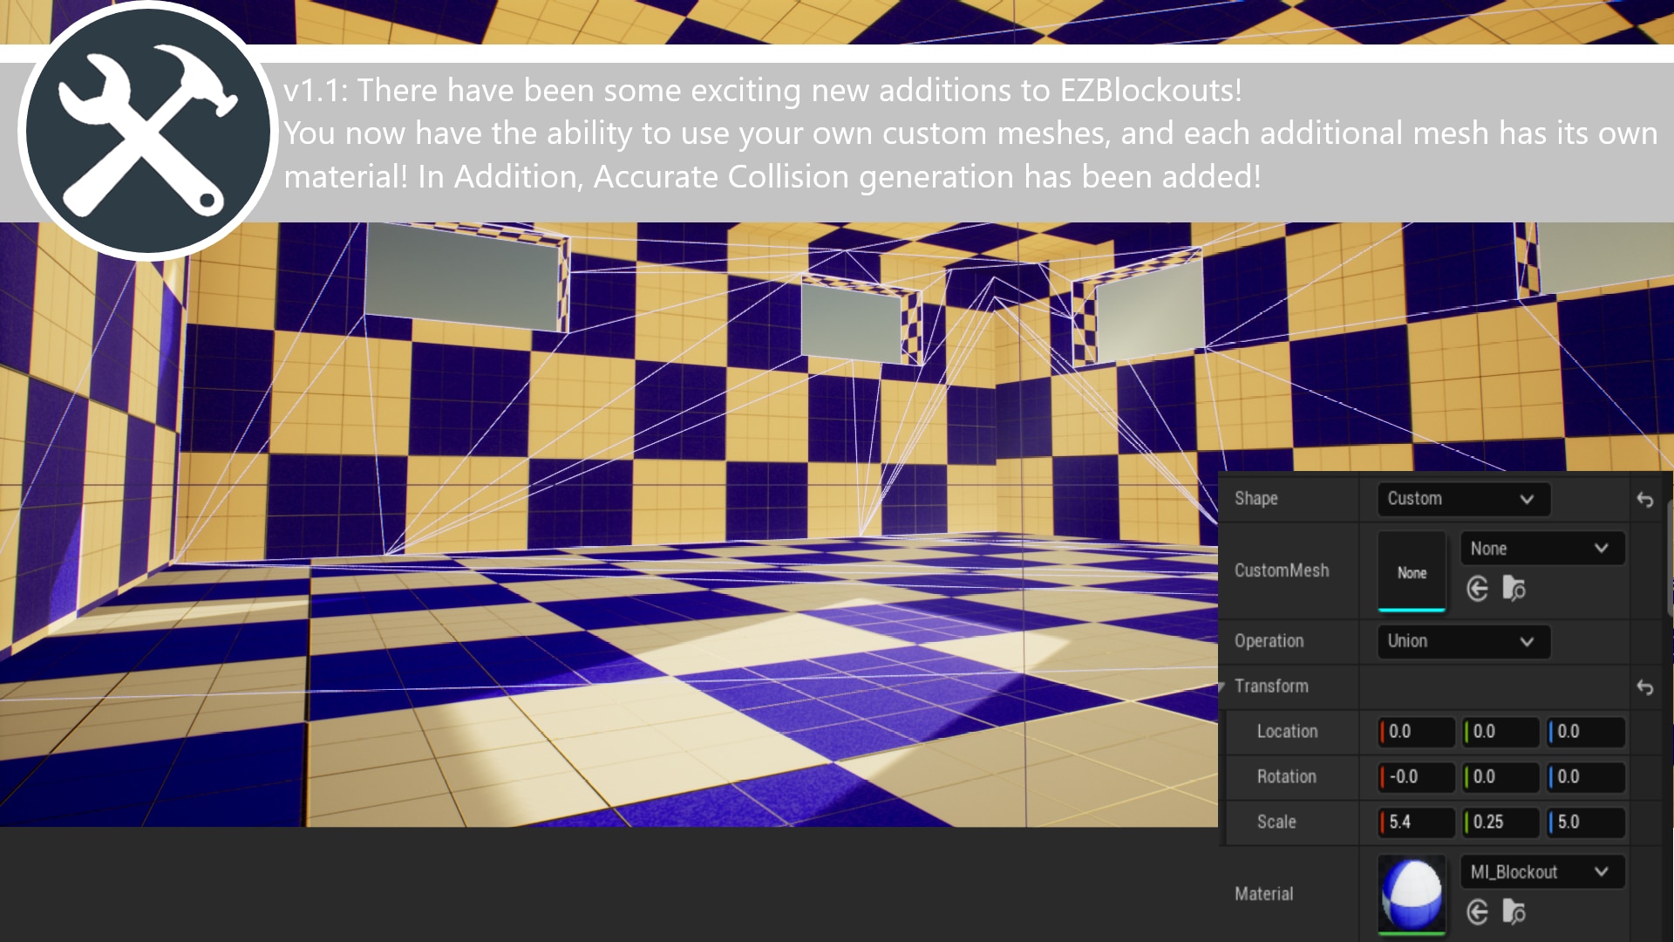Click the Scale X field showing 5.4
This screenshot has width=1674, height=942.
[1418, 823]
